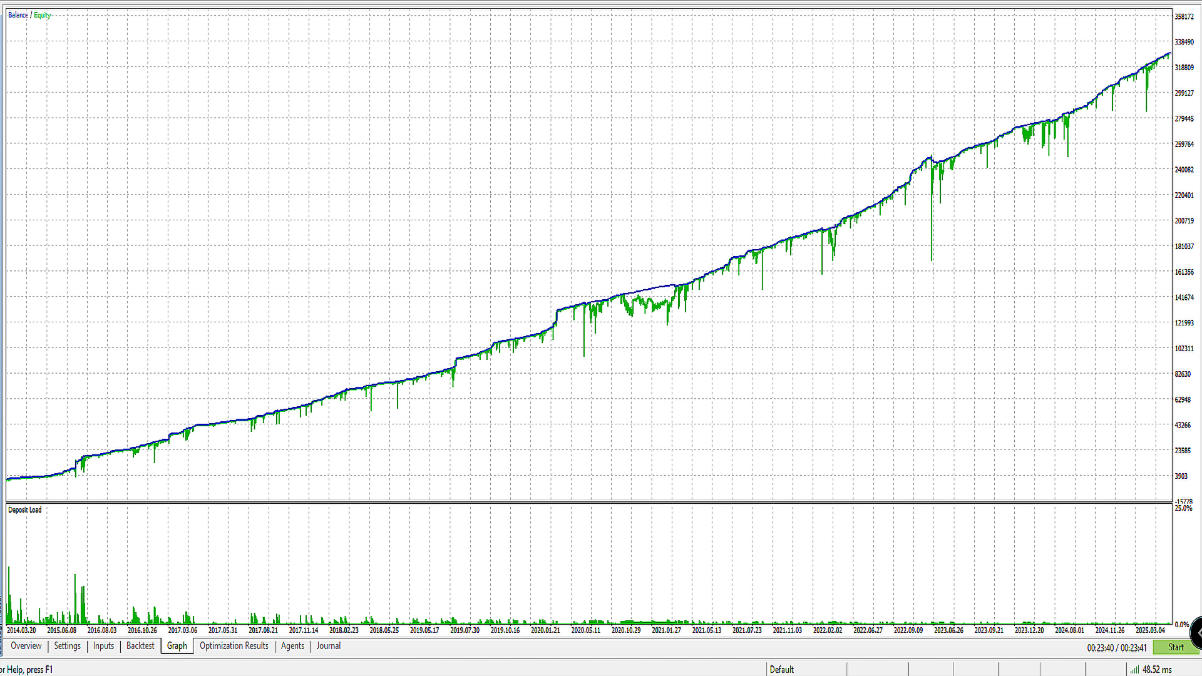The width and height of the screenshot is (1202, 676).
Task: Click the 2025.03.04 date on the axis
Action: click(1151, 630)
